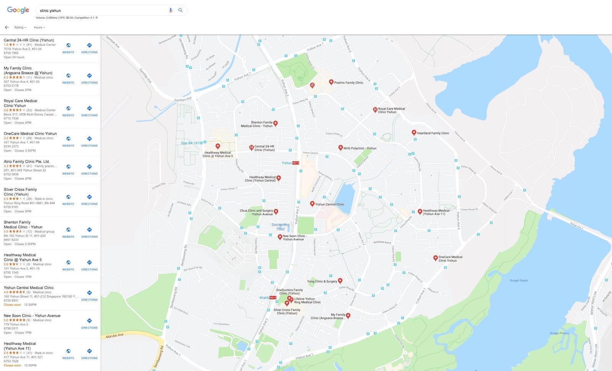Click the Healthway Medical Yishun Ave 5 map pin

218,146
